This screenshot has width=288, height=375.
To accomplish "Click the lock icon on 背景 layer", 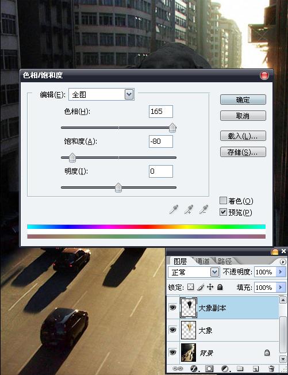I will (x=267, y=353).
